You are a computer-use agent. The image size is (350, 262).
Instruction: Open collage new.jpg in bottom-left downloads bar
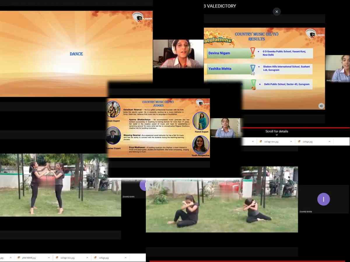[x=67, y=258]
